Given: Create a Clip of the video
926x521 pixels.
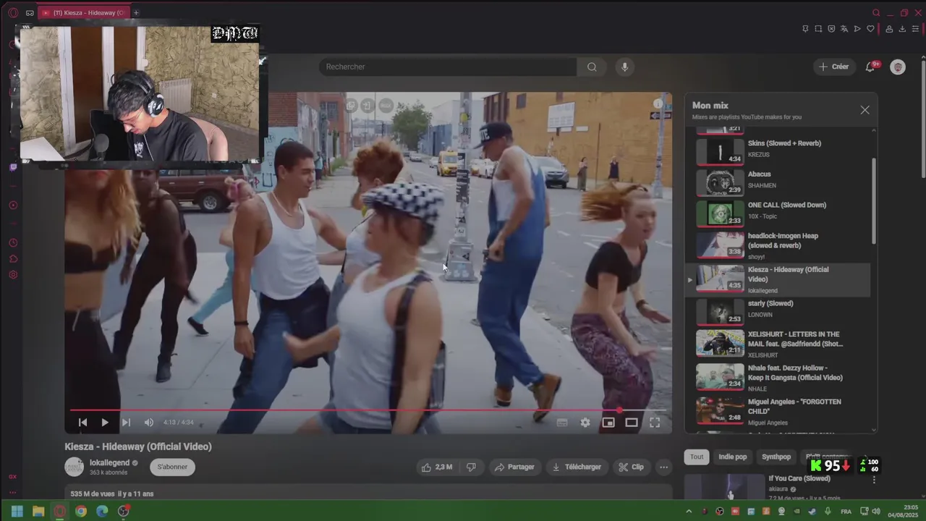Looking at the screenshot, I should 631,467.
